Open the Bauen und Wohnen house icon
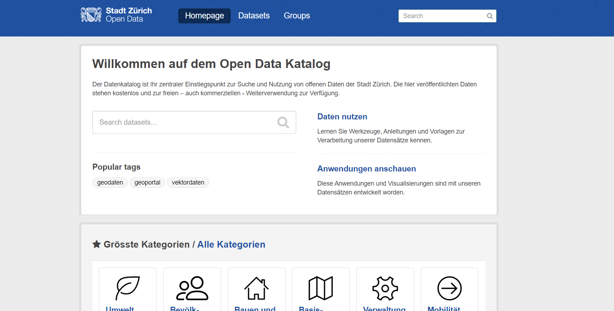 257,288
